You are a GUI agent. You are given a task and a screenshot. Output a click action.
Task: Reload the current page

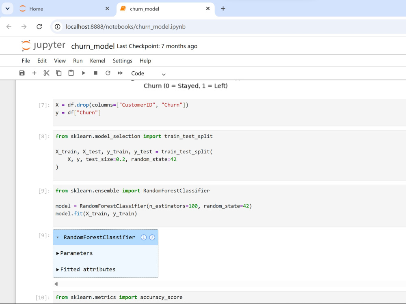pyautogui.click(x=39, y=27)
